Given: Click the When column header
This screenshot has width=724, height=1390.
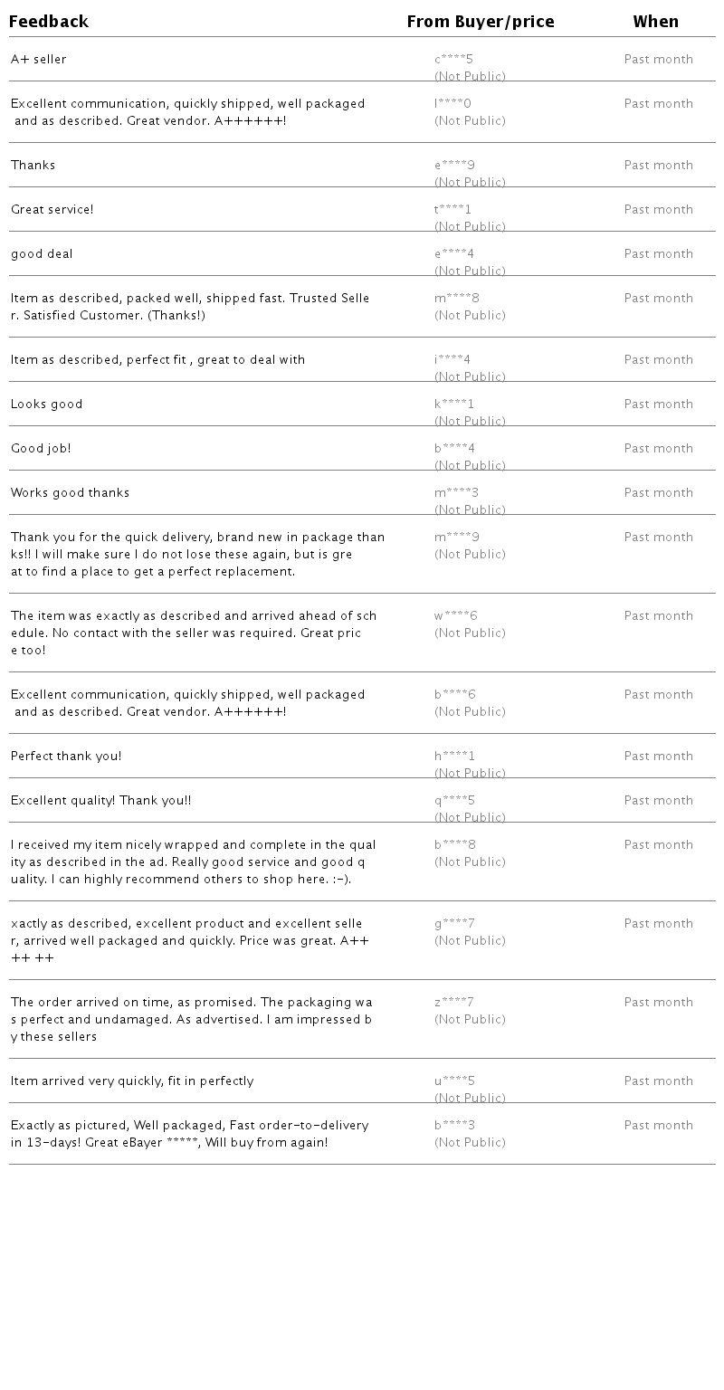Looking at the screenshot, I should tap(655, 22).
